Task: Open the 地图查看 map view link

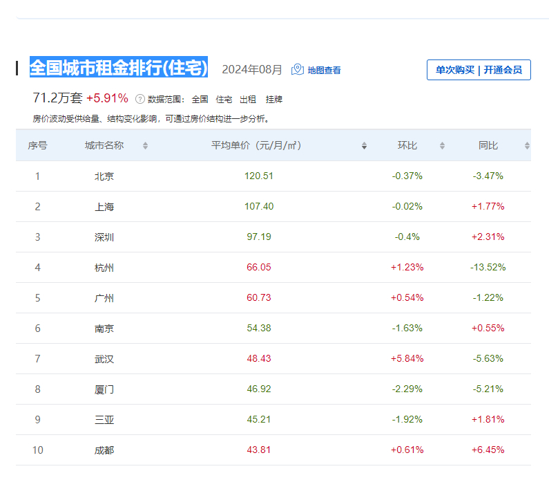Action: (x=324, y=70)
